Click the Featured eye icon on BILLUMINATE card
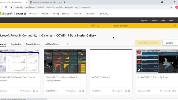This screenshot has width=178, height=100. (67, 91)
